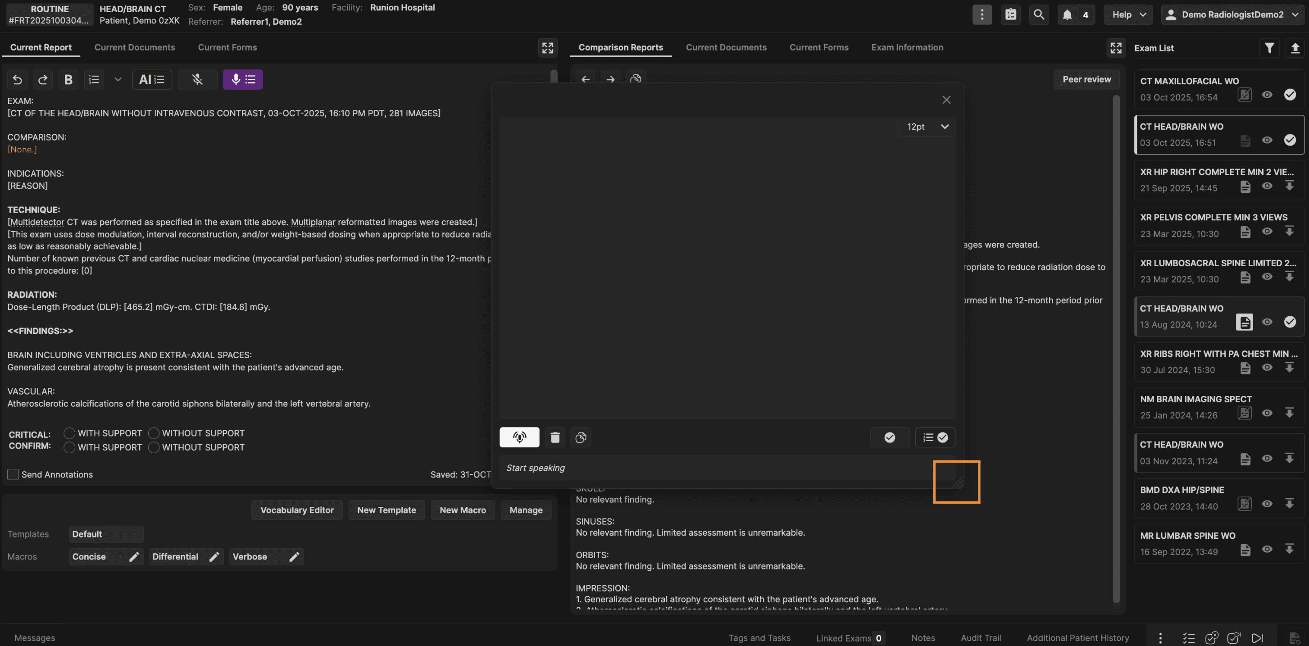Toggle eye icon for CT MAXILLOFACIAL WO exam
Viewport: 1309px width, 646px height.
[x=1267, y=95]
